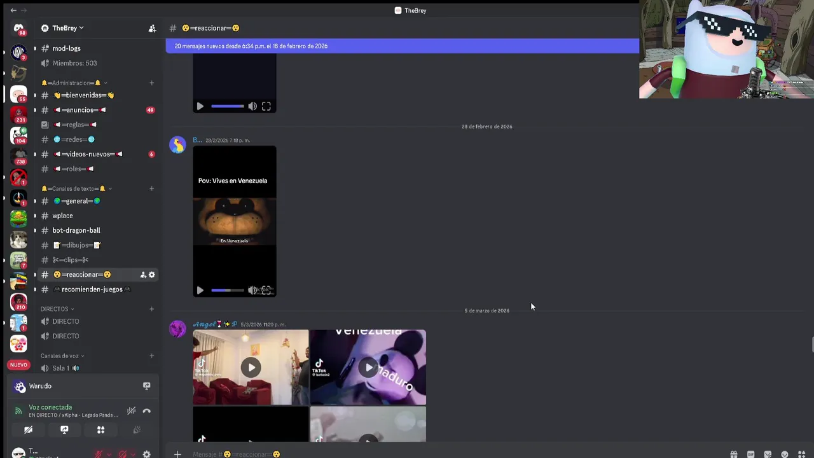Open activities icon in voice panel
814x458 pixels.
click(x=100, y=430)
